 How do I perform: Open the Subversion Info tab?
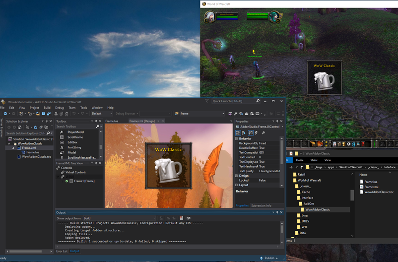261,205
